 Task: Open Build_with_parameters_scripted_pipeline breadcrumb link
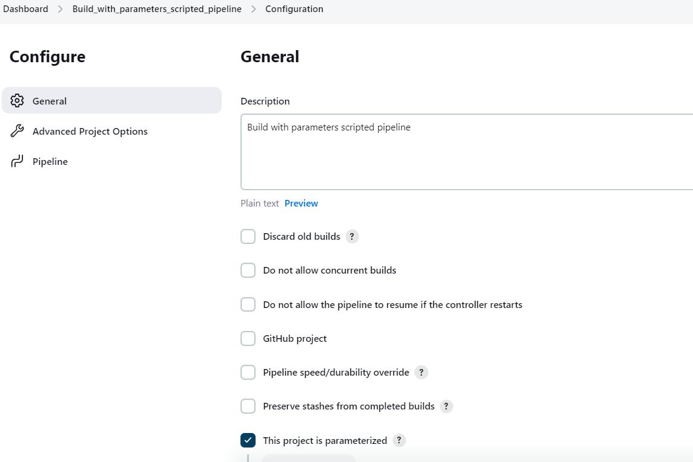pyautogui.click(x=156, y=9)
